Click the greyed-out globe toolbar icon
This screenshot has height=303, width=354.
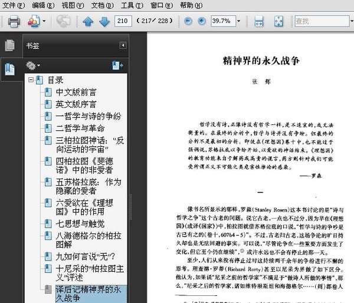pos(63,21)
